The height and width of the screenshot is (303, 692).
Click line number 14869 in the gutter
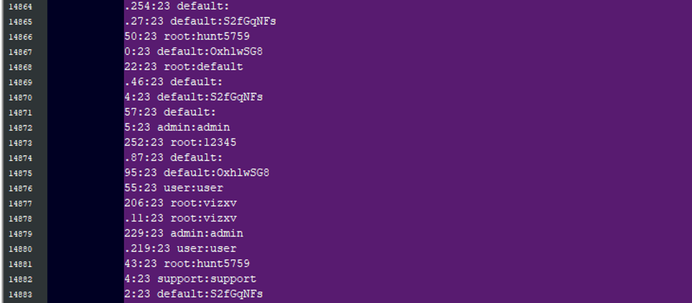coord(20,82)
